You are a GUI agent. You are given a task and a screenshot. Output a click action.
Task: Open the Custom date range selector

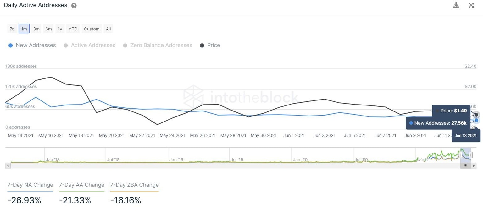(x=91, y=29)
